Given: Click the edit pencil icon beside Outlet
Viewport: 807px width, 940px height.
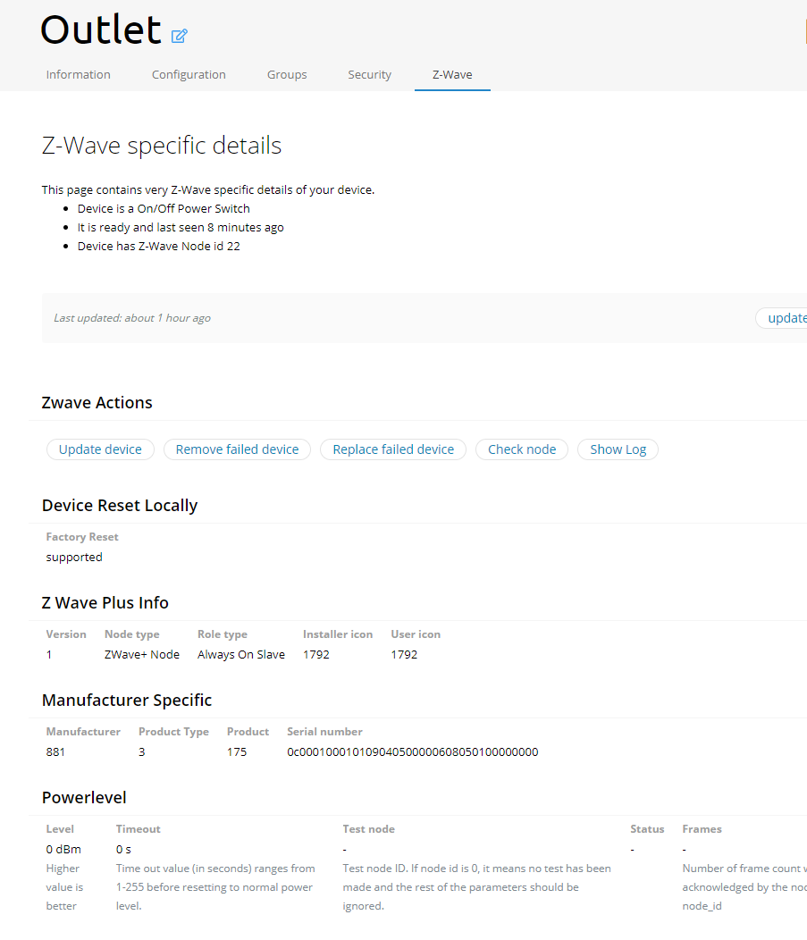Looking at the screenshot, I should point(180,36).
